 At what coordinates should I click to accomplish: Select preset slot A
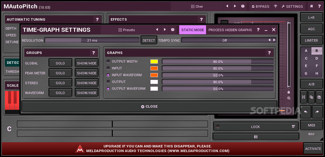[x=306, y=51]
